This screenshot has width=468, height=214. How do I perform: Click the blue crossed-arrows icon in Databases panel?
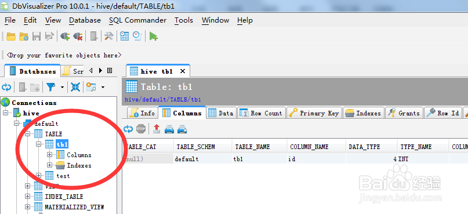click(75, 87)
